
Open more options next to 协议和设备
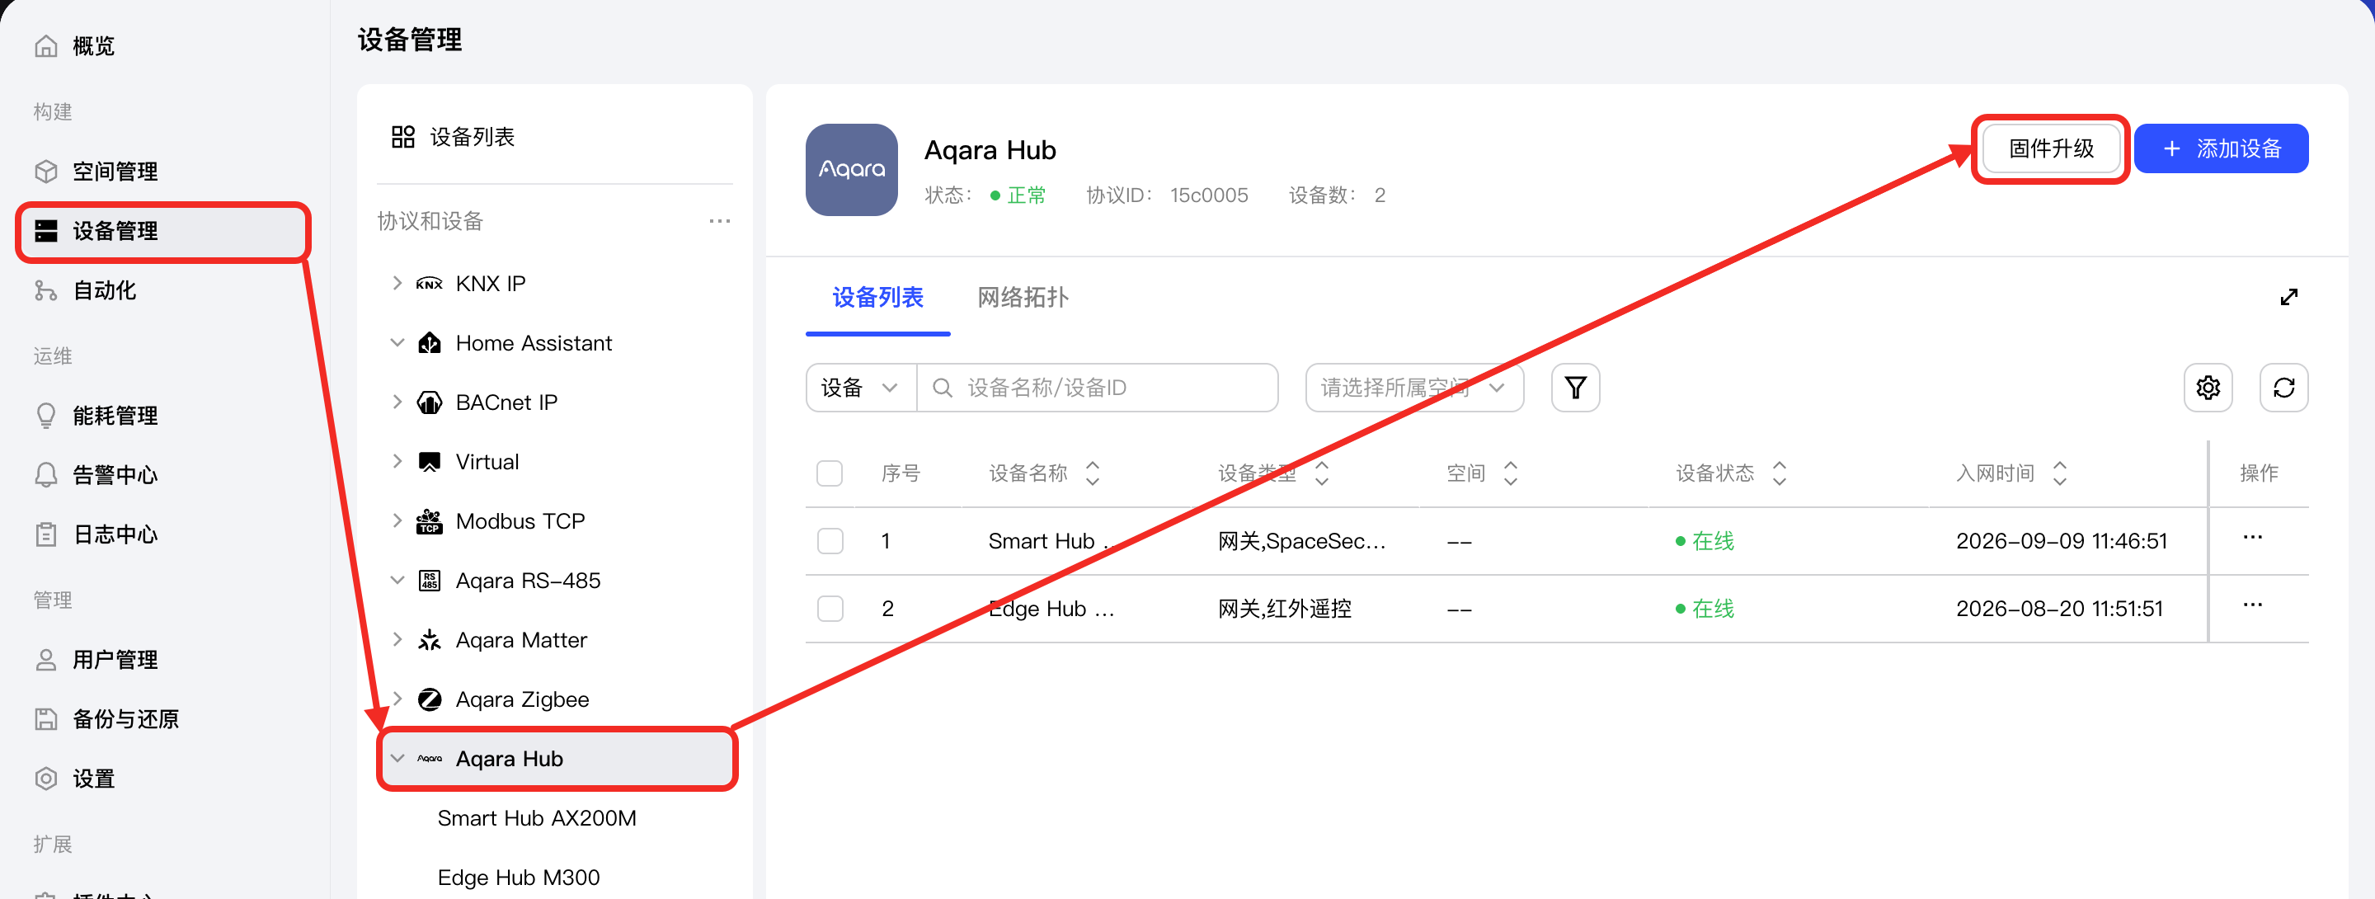(719, 221)
